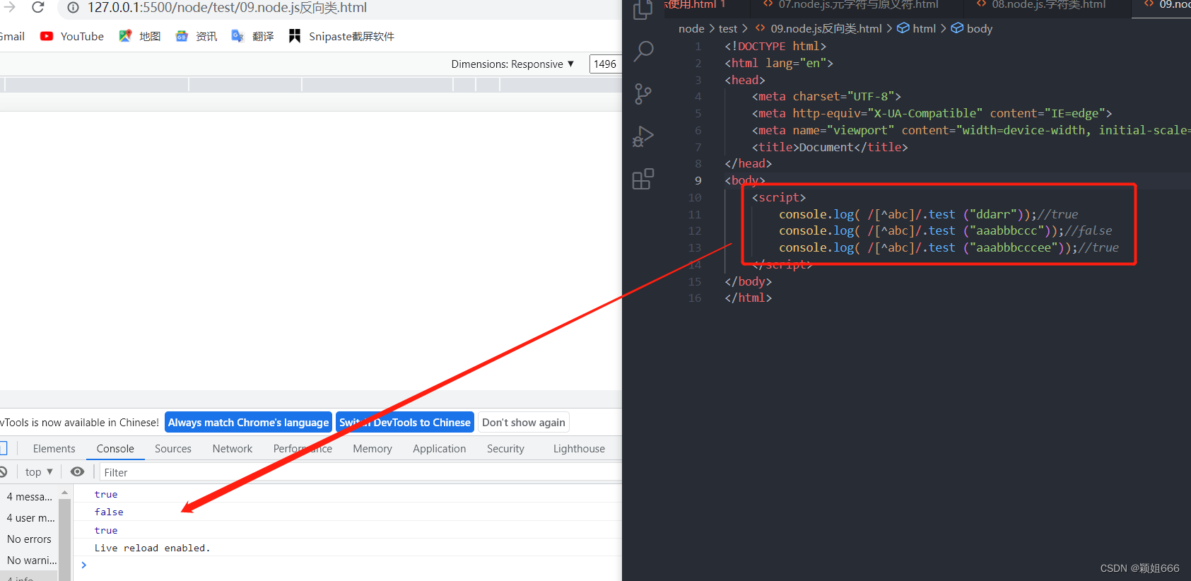
Task: Open VS Code Search icon
Action: tap(643, 51)
